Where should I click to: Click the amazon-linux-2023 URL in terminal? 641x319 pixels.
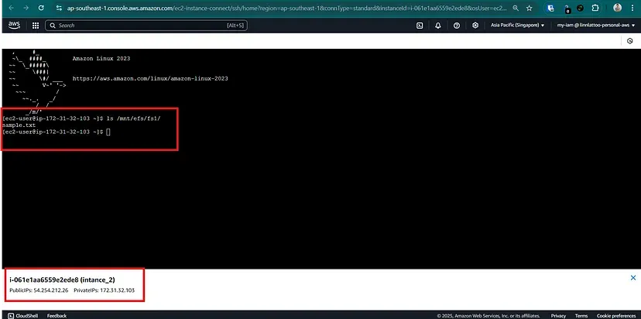(150, 78)
